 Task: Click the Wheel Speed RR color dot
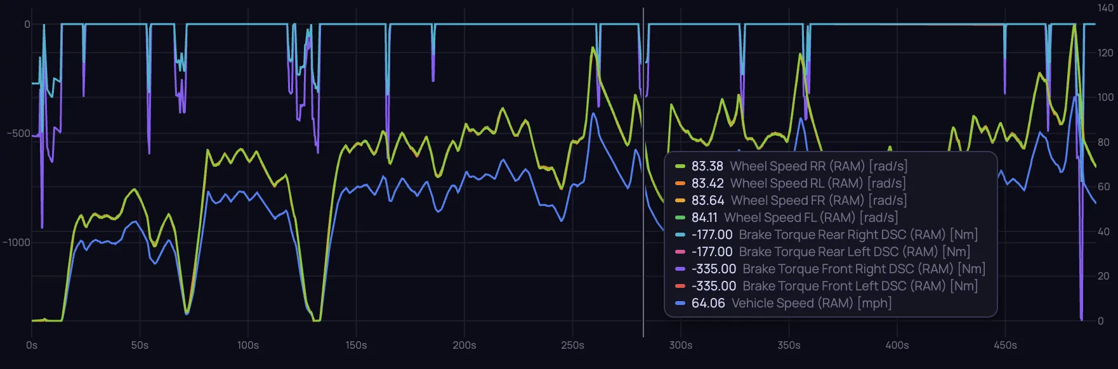[680, 166]
